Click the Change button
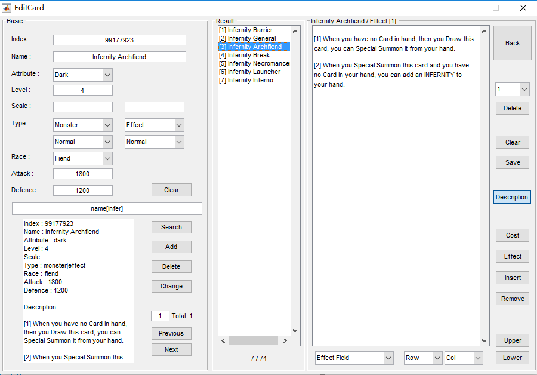 [x=172, y=286]
